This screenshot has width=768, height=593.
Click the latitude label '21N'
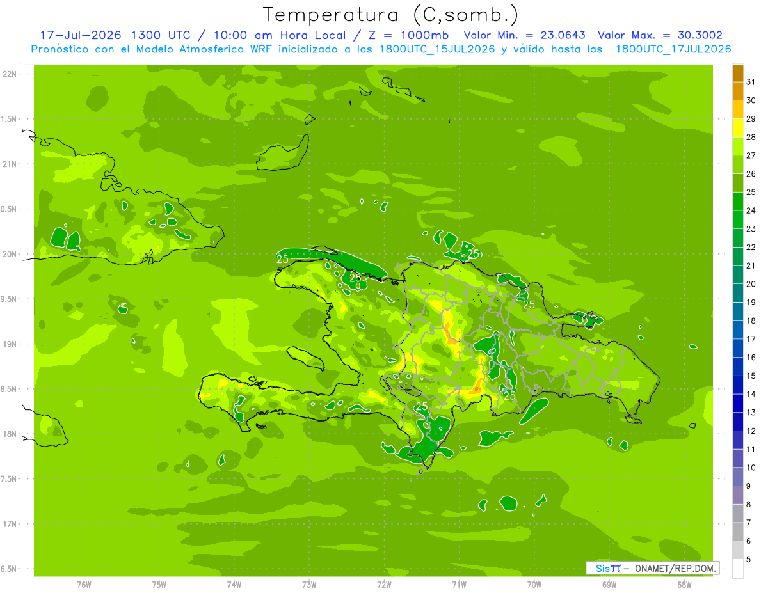click(10, 164)
